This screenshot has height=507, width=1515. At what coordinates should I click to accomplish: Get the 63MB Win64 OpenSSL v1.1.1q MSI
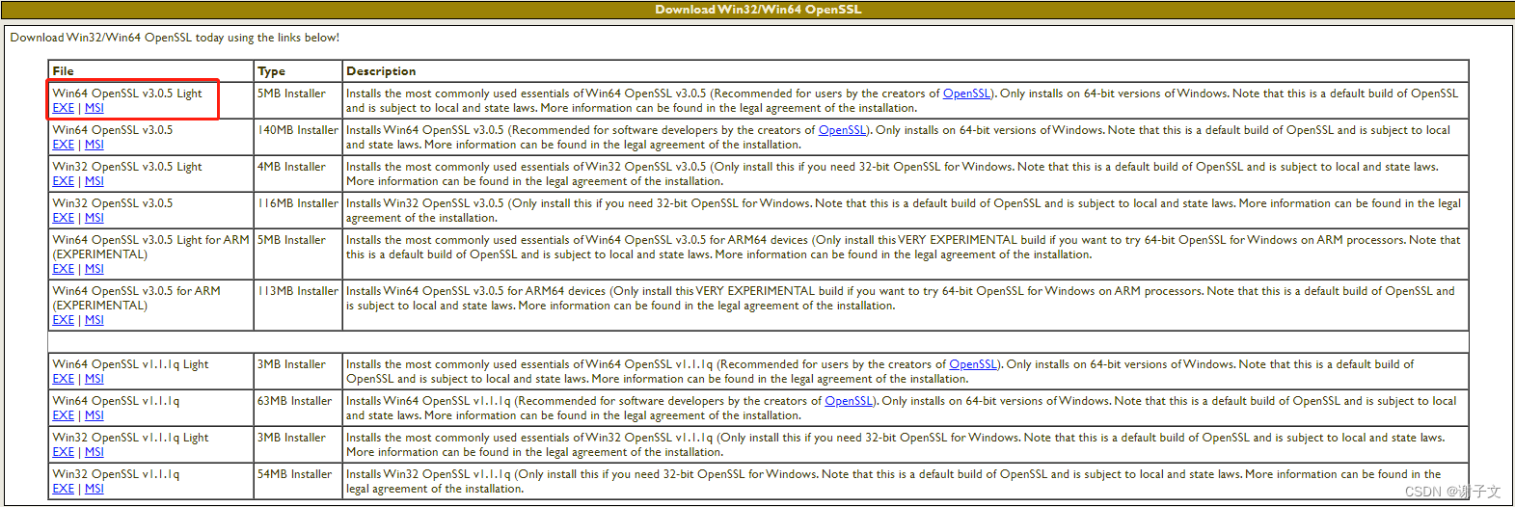(94, 415)
